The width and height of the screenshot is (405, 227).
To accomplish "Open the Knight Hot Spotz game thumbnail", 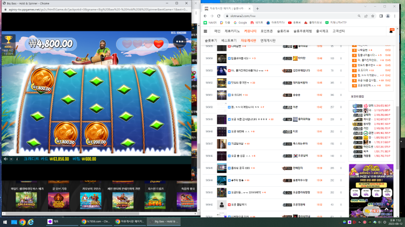I will (x=123, y=201).
